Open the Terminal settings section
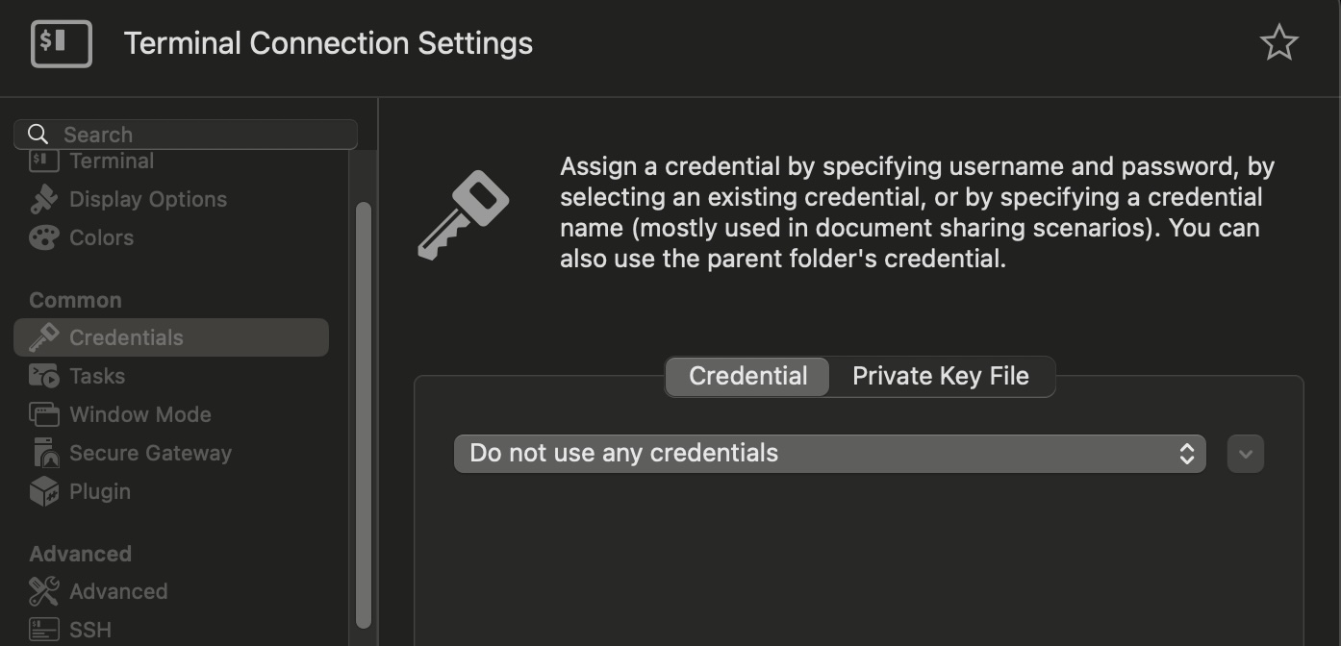The image size is (1341, 646). [112, 161]
